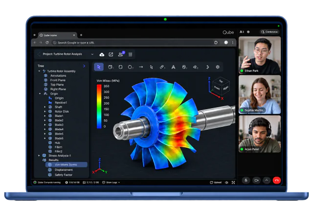Click browser profile avatar circle
This screenshot has width=313, height=209.
(x=226, y=43)
